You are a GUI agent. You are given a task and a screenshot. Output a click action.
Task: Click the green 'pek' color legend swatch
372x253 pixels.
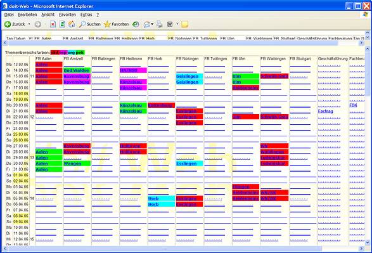[80, 53]
